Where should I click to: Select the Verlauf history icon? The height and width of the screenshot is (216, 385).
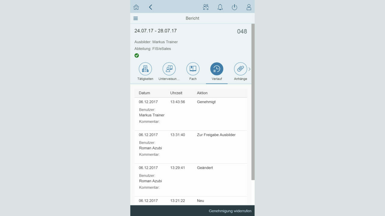tap(217, 69)
